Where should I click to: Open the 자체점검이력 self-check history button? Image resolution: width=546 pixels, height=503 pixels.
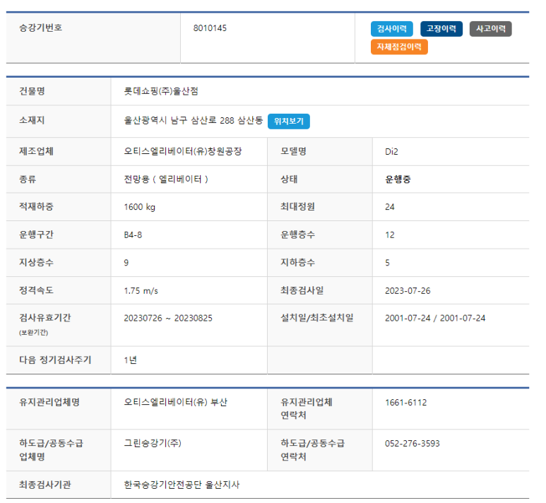pos(399,47)
